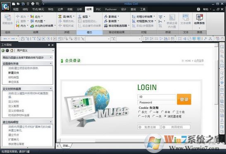Click the 内力图 force diagram icon
This screenshot has height=154, width=226.
point(32,21)
